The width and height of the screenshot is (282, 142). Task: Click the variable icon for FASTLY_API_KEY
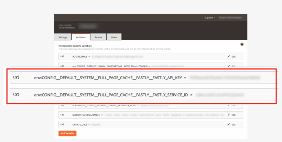pyautogui.click(x=16, y=77)
